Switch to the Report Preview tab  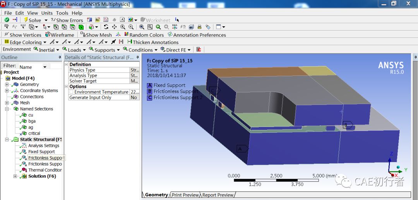218,195
